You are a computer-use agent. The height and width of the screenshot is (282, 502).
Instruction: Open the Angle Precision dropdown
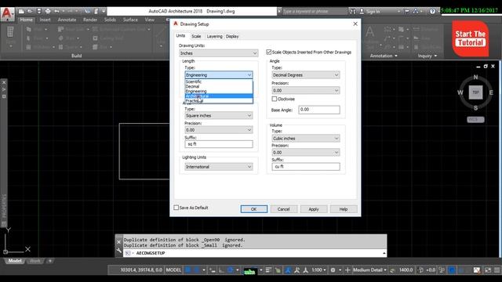(306, 91)
